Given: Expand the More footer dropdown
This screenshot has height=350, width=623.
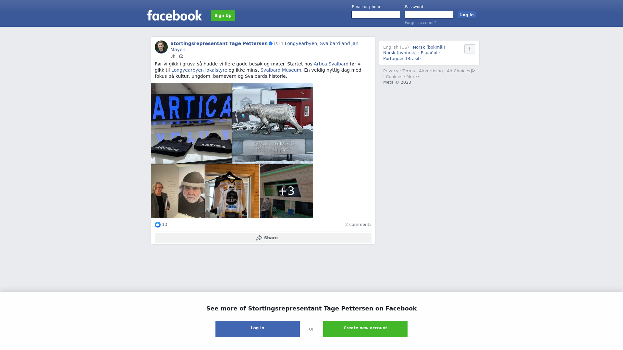Looking at the screenshot, I should point(413,77).
